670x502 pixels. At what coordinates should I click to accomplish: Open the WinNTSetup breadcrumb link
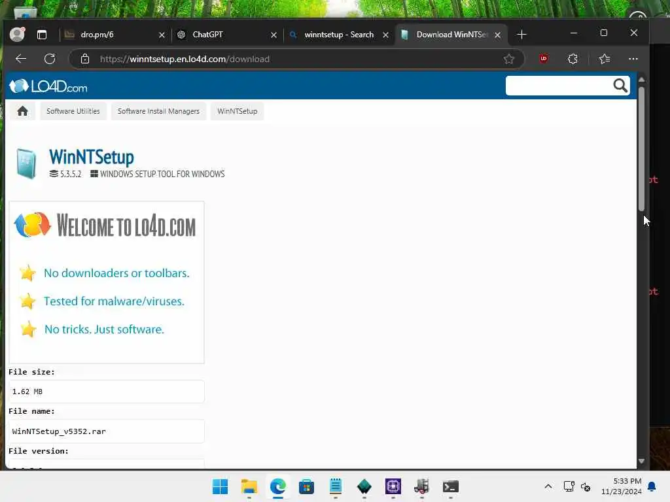pyautogui.click(x=237, y=111)
